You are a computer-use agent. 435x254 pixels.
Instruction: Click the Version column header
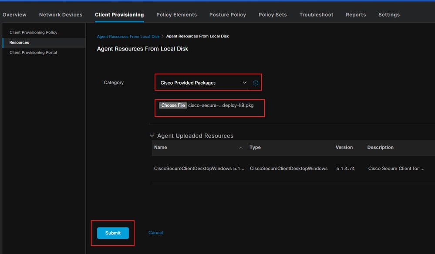tap(344, 147)
